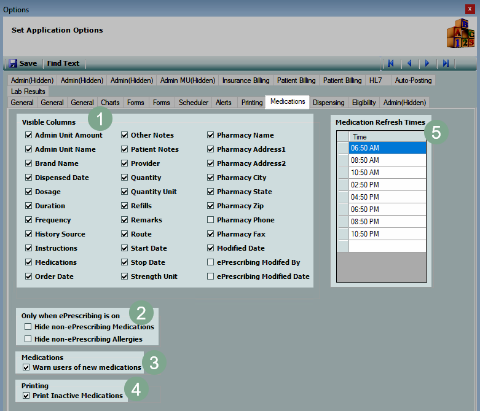Click the next record arrow icon
Screen dimensions: 480x411
tap(427, 63)
